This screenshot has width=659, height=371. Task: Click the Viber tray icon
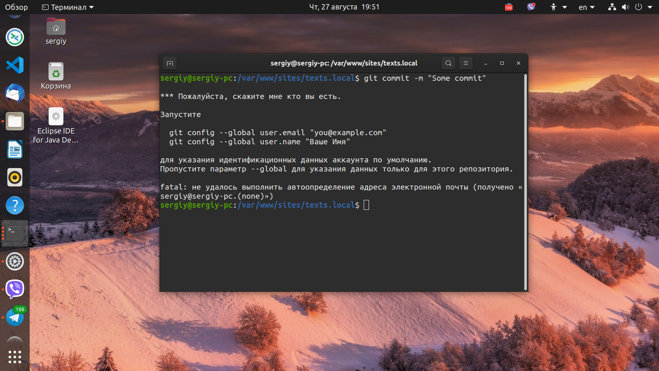pos(531,7)
